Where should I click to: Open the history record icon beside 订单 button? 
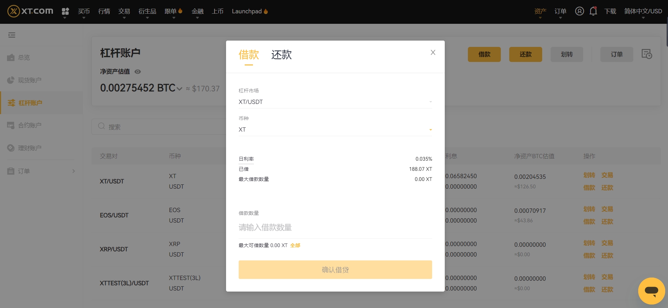pyautogui.click(x=647, y=54)
